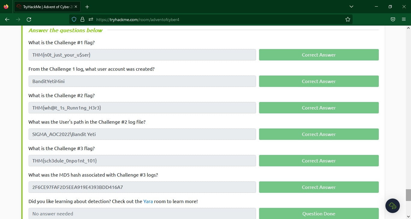Open Firefox application hamburger menu
411x219 pixels.
pyautogui.click(x=404, y=19)
